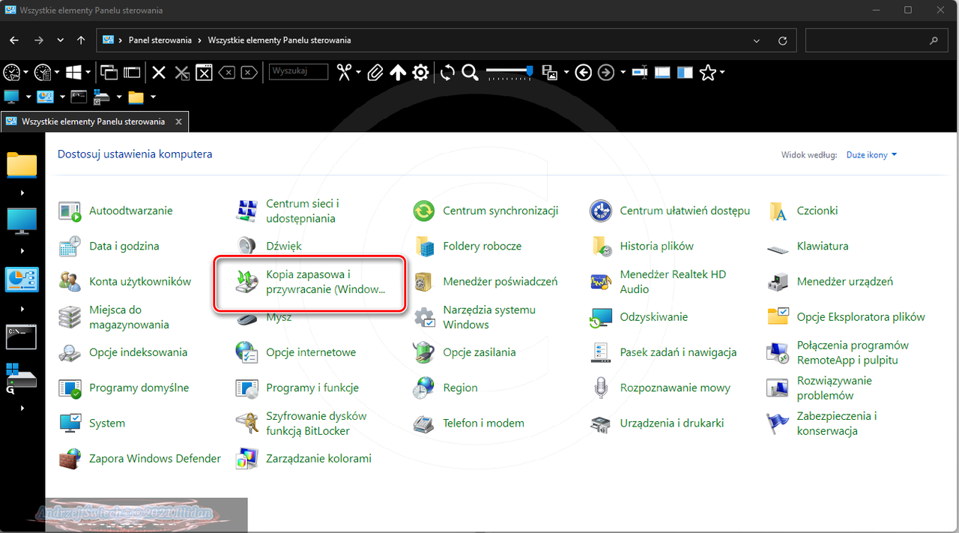Click Panel sterowania in the breadcrumb

[x=160, y=40]
